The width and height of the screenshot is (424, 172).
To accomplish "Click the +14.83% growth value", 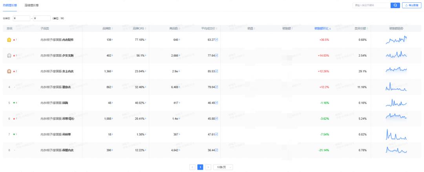I will tap(323, 55).
